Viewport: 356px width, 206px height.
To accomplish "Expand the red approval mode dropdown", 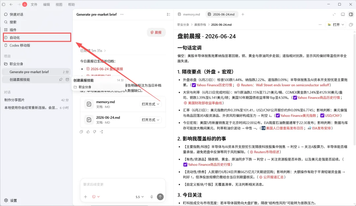I will pyautogui.click(x=96, y=197).
